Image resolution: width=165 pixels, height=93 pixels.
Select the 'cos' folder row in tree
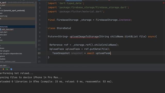[x=1, y=40]
